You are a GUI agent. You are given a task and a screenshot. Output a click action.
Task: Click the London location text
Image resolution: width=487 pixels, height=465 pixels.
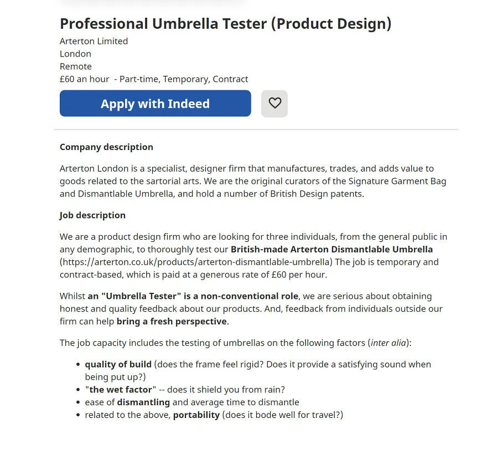coord(75,54)
